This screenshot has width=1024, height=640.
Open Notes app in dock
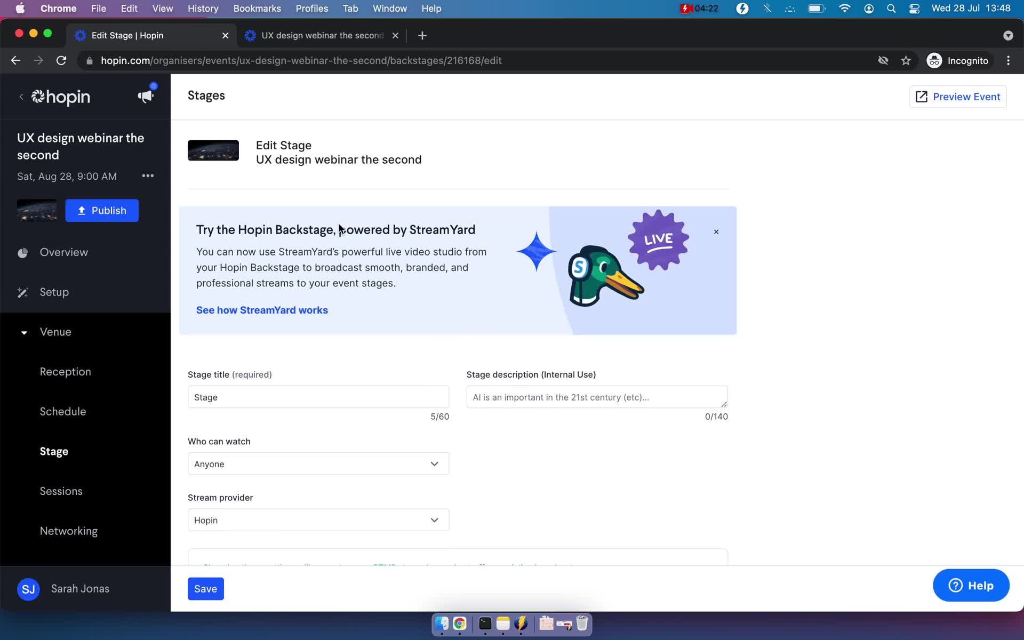[x=503, y=623]
